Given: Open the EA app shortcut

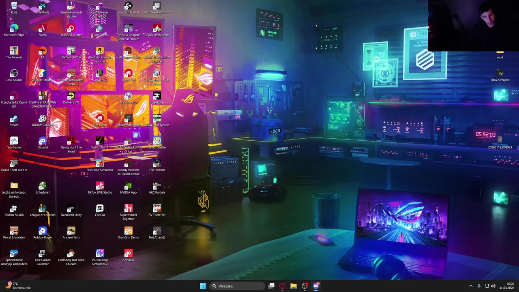Looking at the screenshot, I should coord(43,53).
